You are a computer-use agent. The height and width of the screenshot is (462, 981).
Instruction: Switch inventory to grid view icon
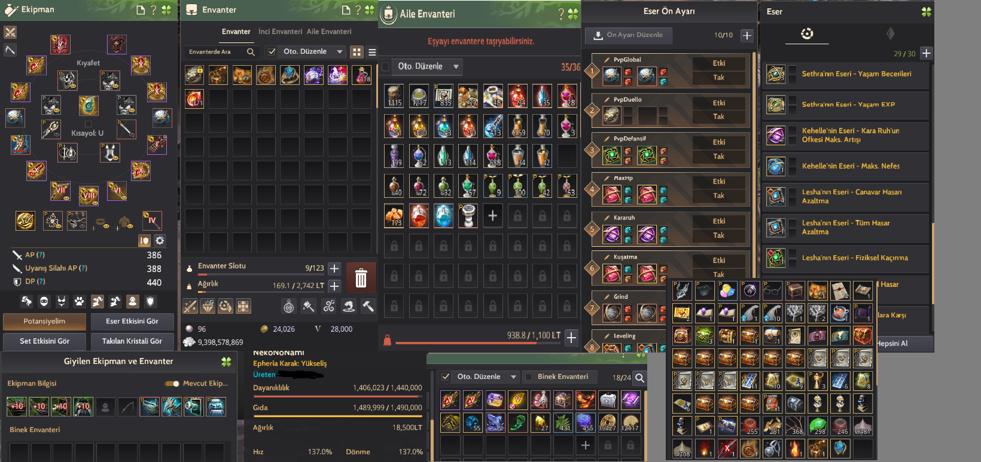(x=357, y=52)
